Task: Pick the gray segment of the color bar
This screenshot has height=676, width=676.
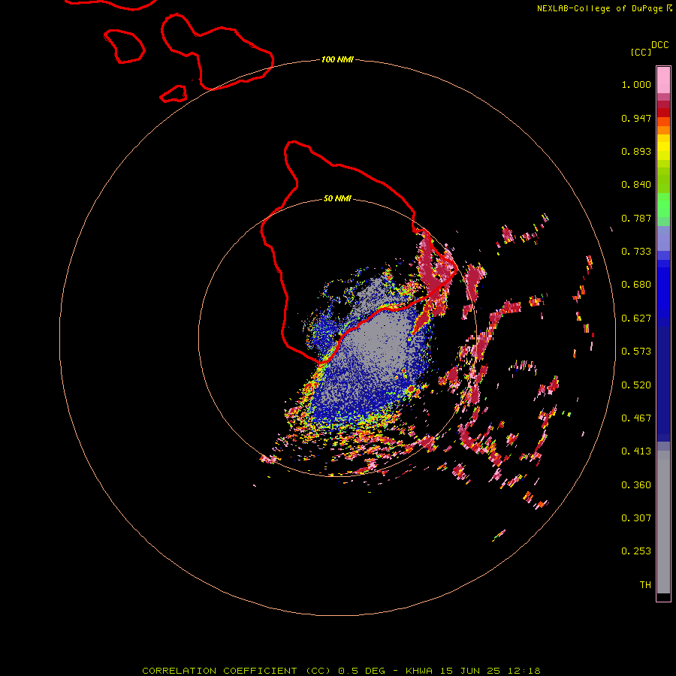Action: 663,522
